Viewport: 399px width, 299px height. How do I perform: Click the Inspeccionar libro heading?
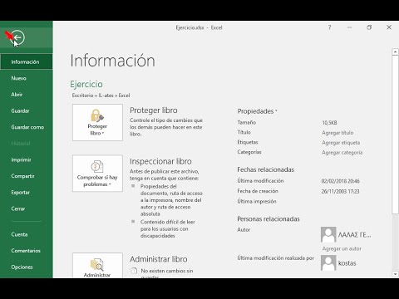click(160, 161)
